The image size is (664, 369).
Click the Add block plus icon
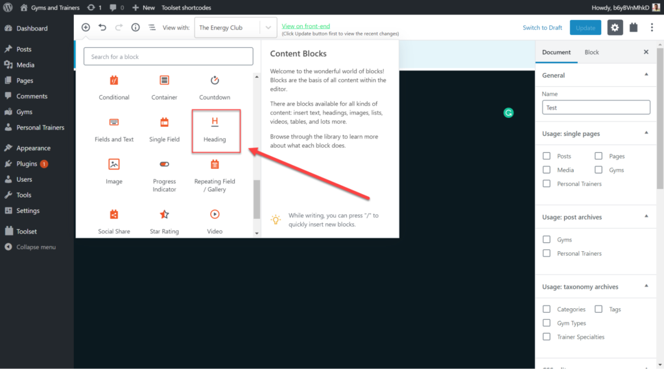click(x=86, y=27)
